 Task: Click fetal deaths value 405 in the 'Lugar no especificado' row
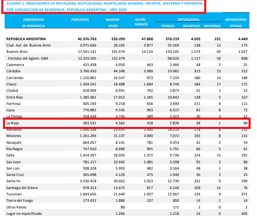pyautogui.click(x=244, y=214)
